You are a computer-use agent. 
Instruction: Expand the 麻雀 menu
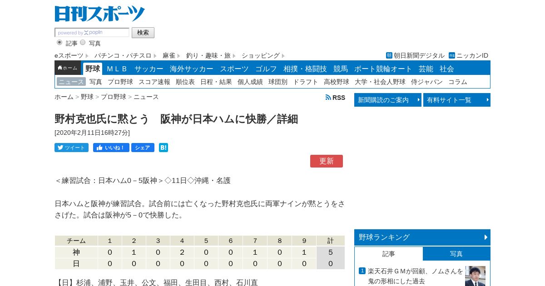[x=171, y=55]
